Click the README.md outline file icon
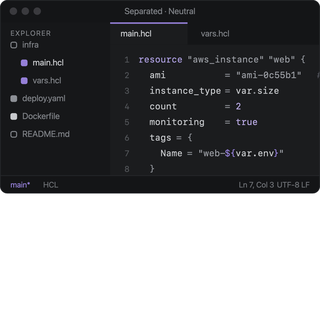 click(14, 134)
